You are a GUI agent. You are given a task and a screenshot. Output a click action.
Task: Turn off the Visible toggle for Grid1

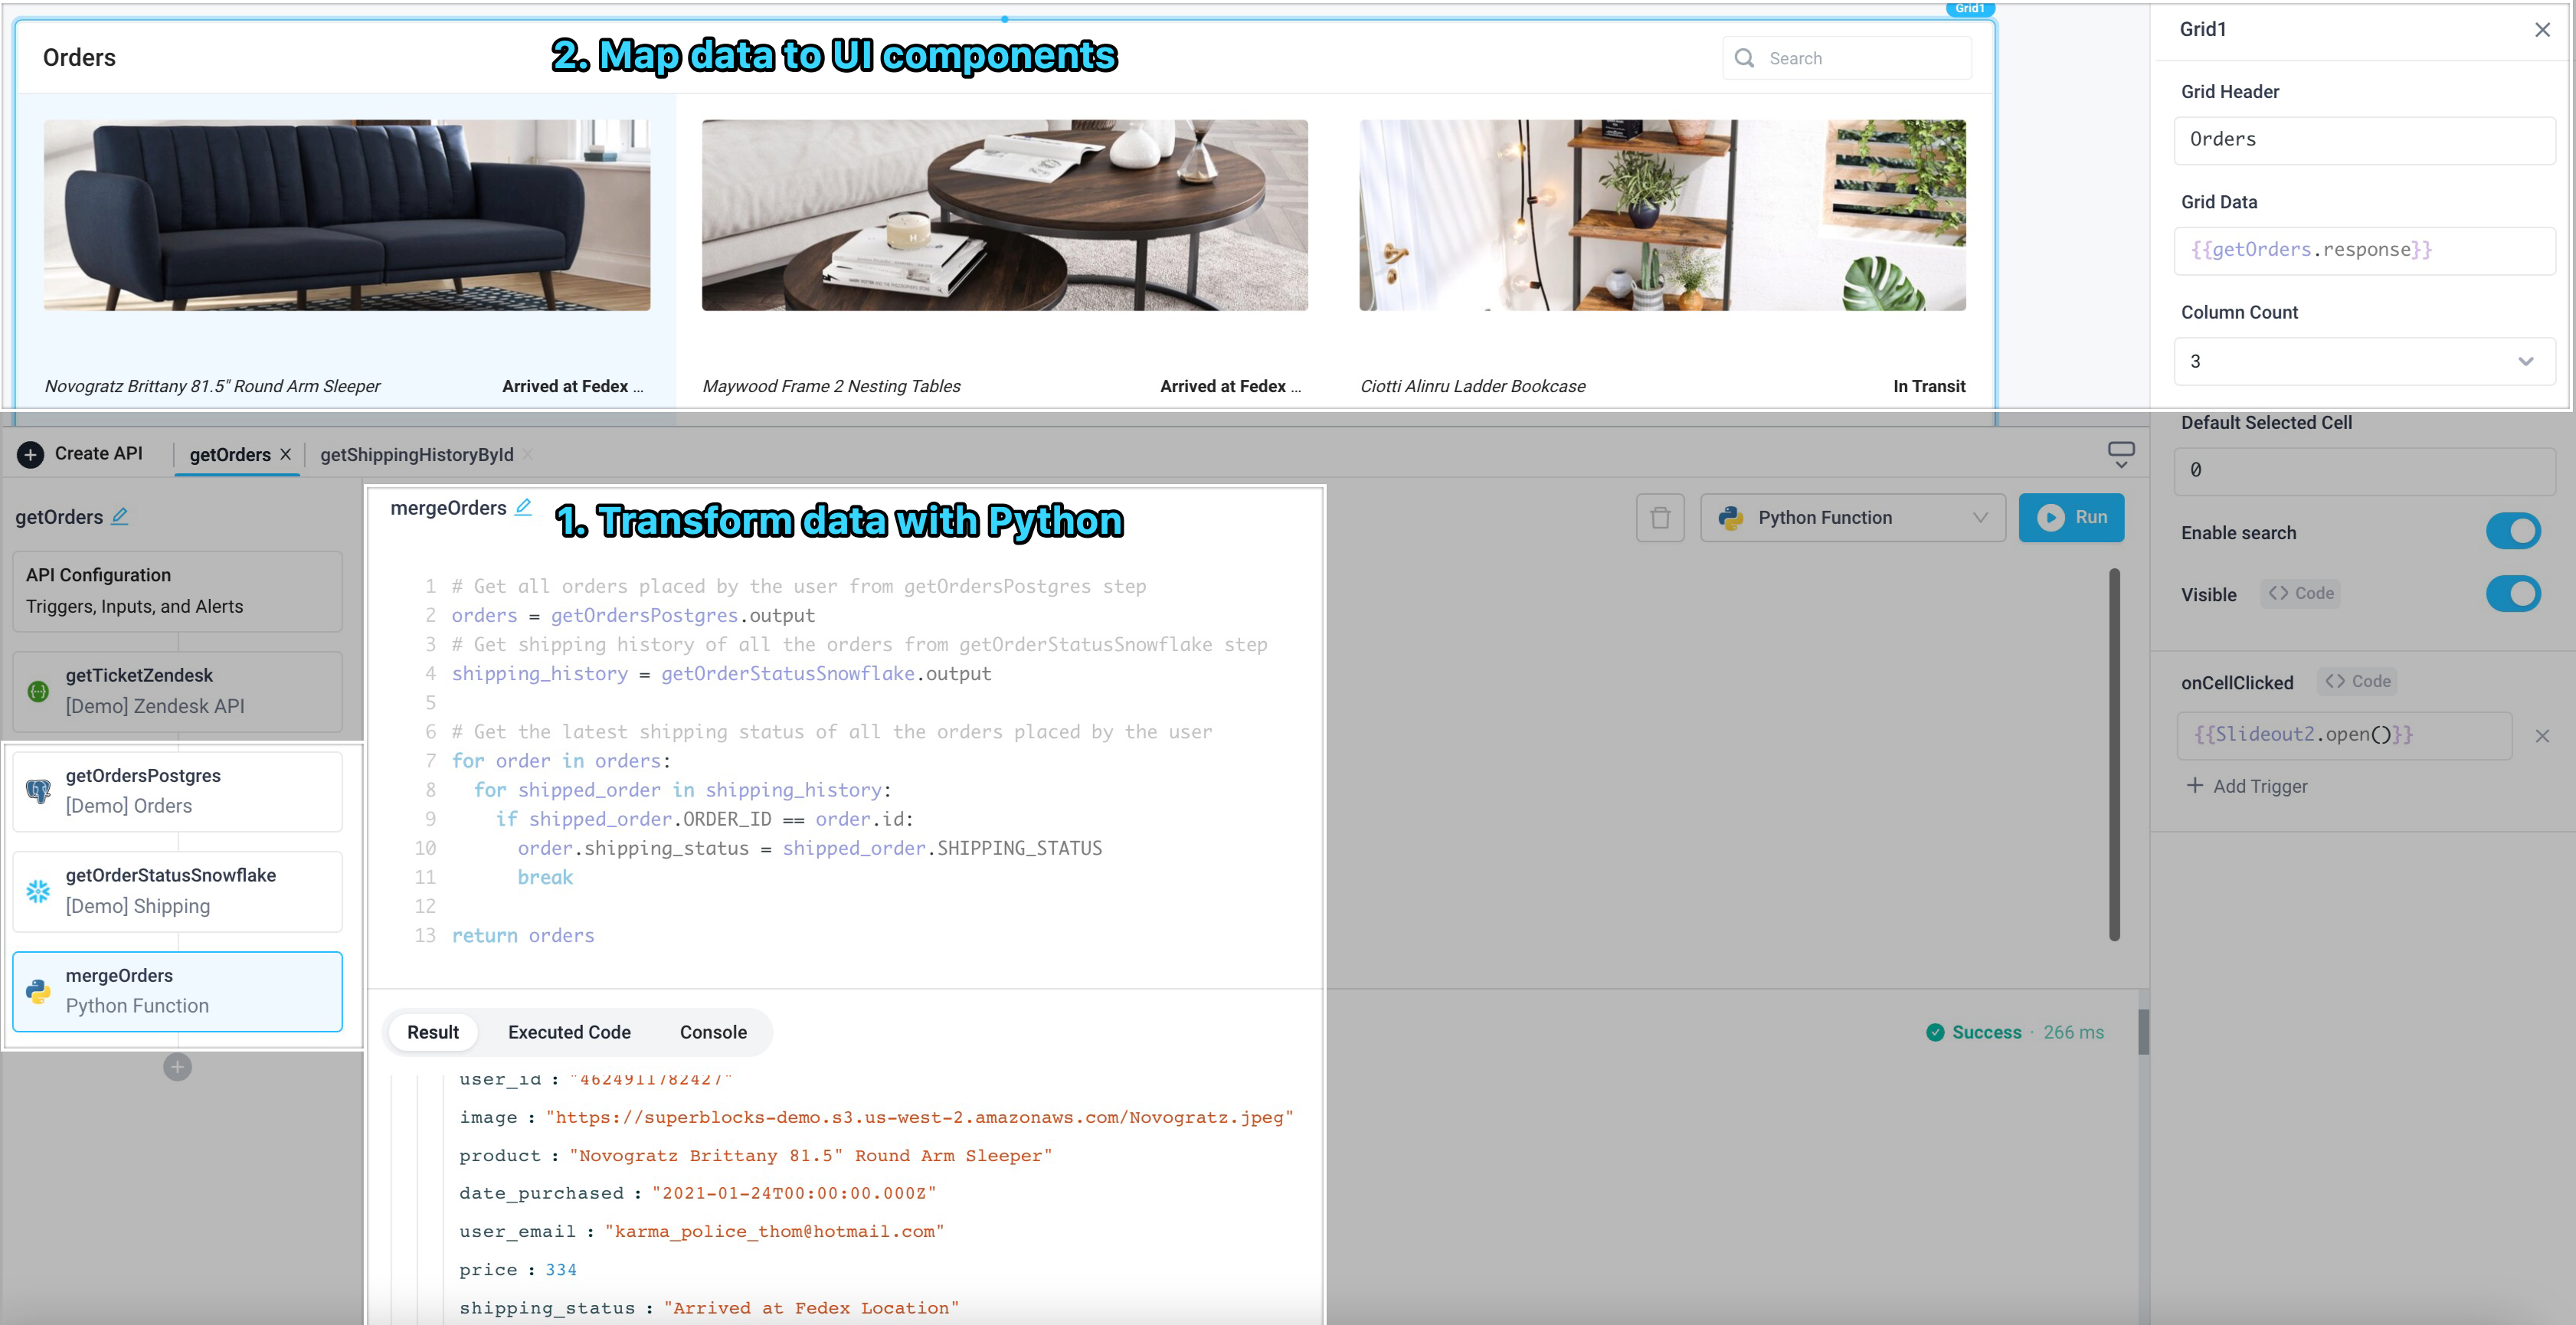(x=2514, y=594)
